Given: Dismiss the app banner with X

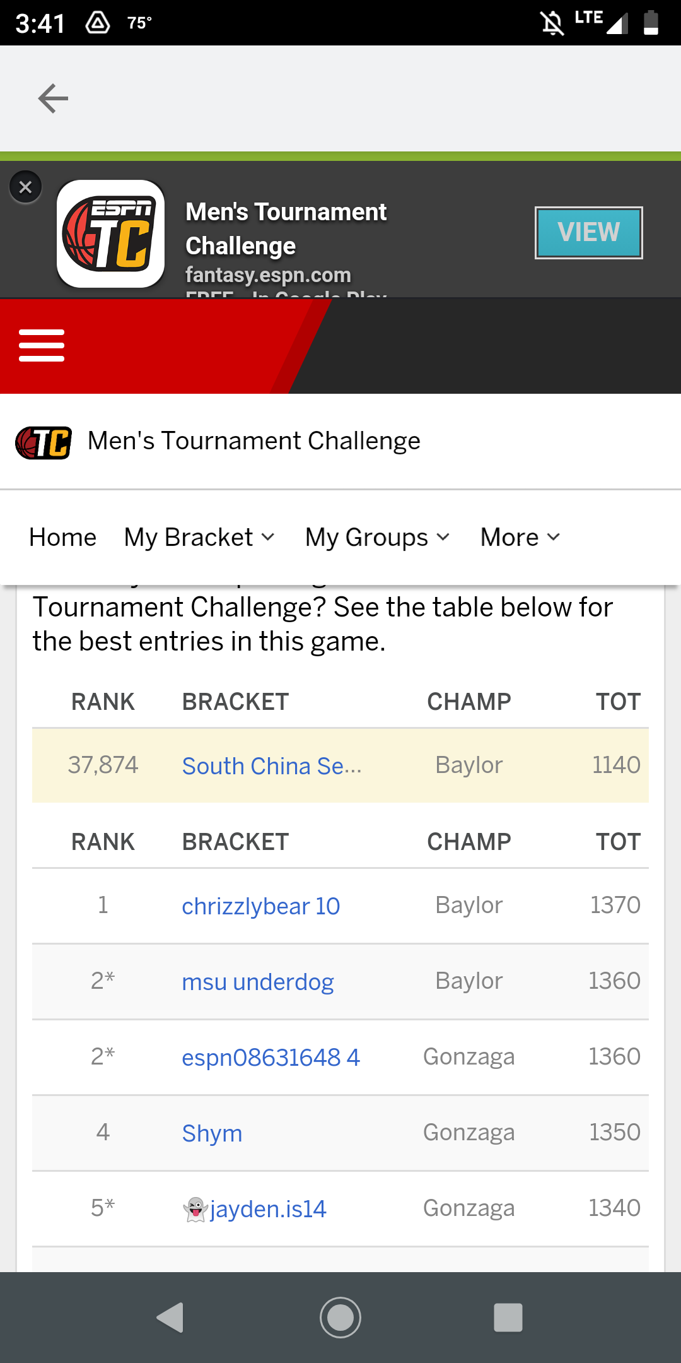Looking at the screenshot, I should coord(26,187).
